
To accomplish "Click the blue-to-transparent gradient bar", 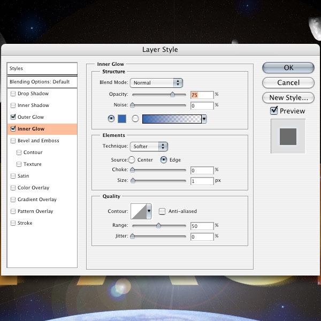I will 172,119.
